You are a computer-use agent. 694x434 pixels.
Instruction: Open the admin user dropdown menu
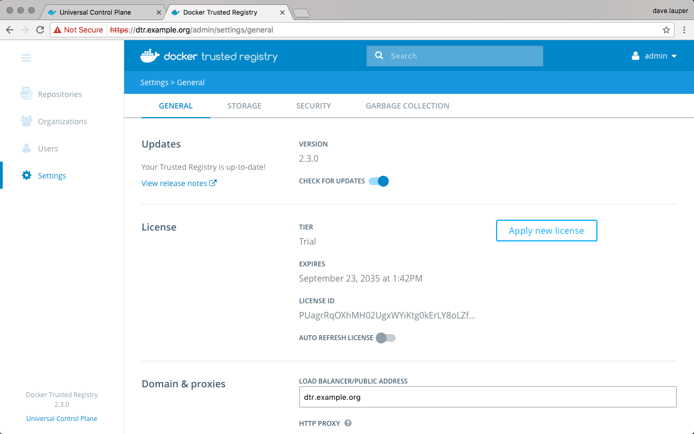coord(654,56)
